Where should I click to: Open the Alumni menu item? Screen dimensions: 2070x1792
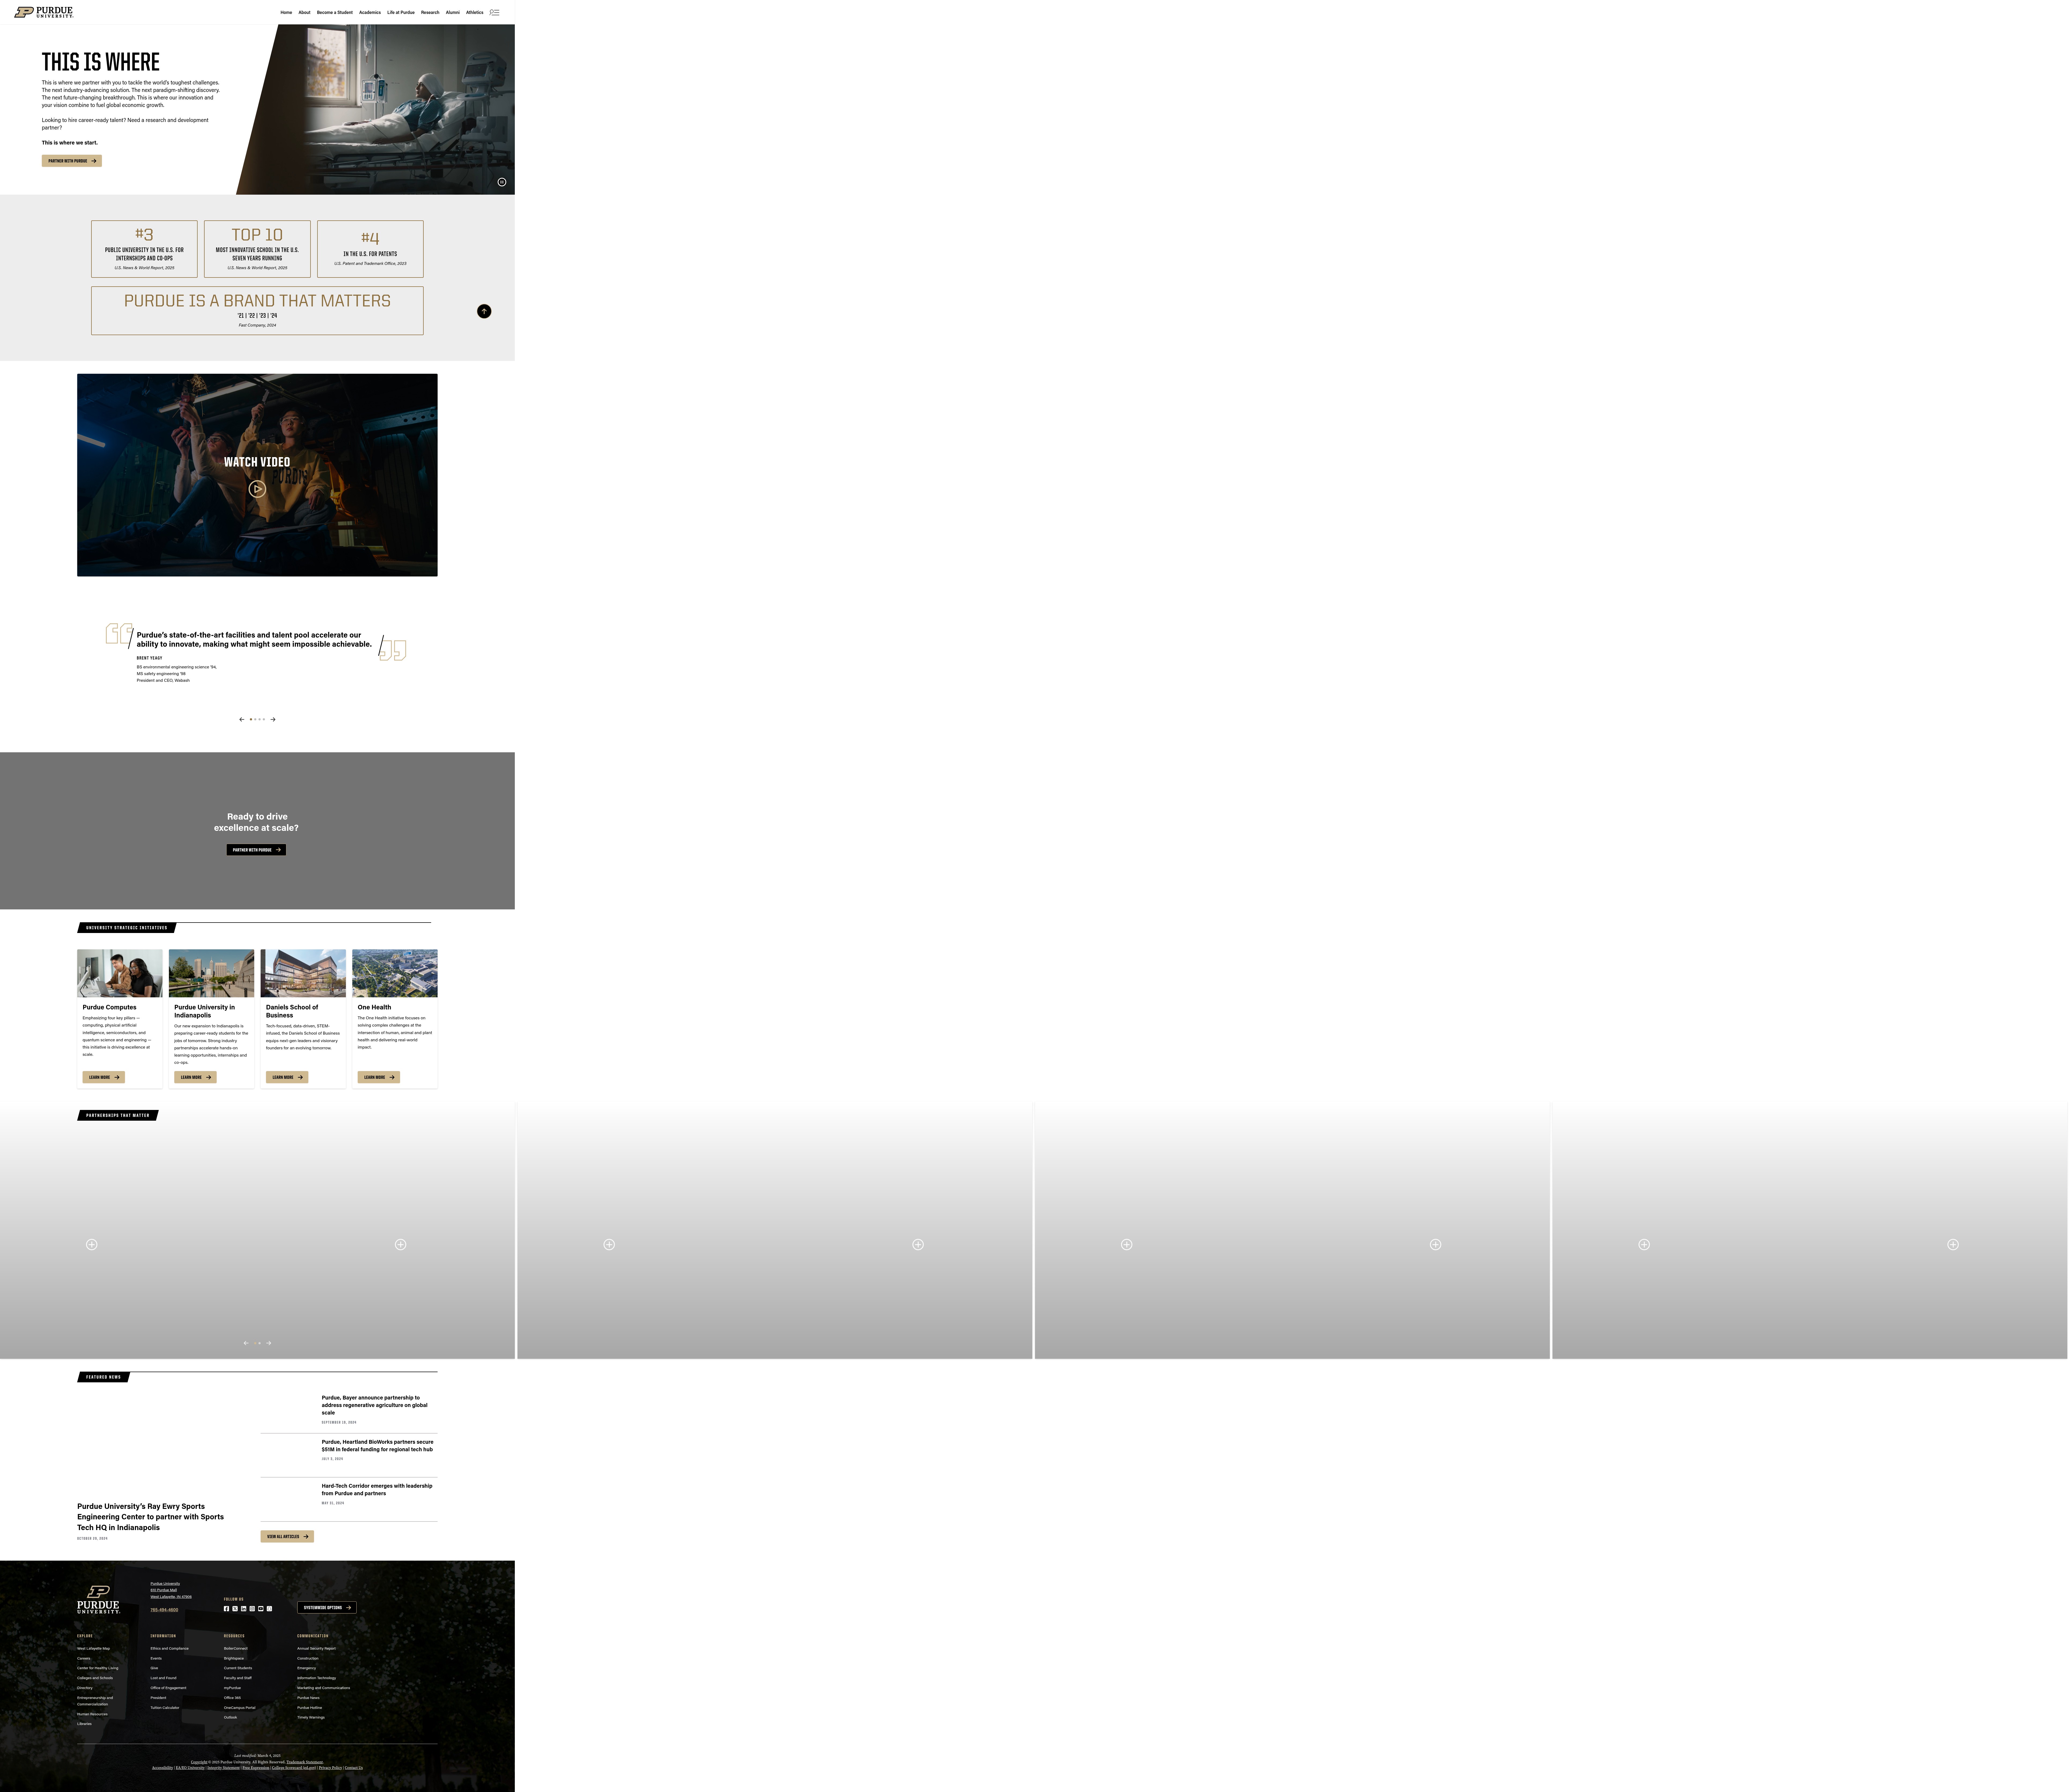click(453, 12)
